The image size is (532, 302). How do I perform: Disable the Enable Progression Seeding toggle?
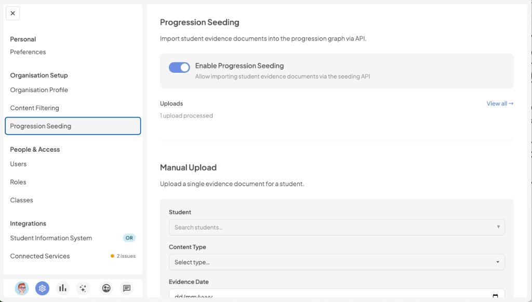tap(179, 67)
